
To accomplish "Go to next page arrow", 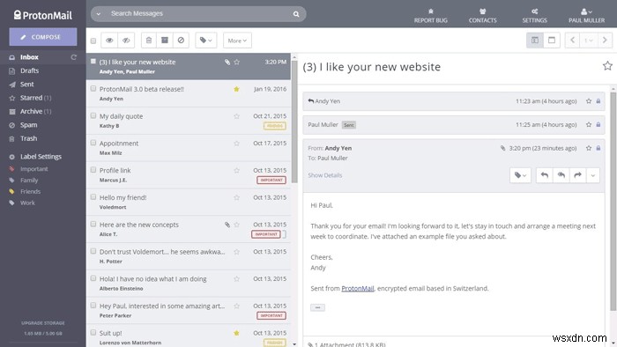I will (605, 41).
